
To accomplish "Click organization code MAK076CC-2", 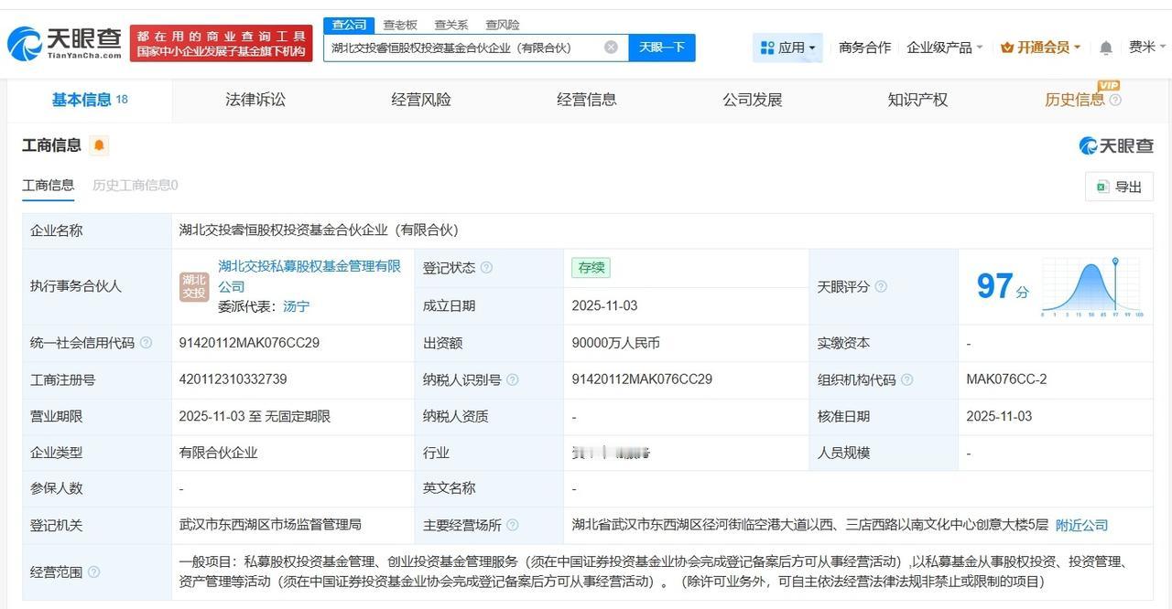I will point(1006,379).
